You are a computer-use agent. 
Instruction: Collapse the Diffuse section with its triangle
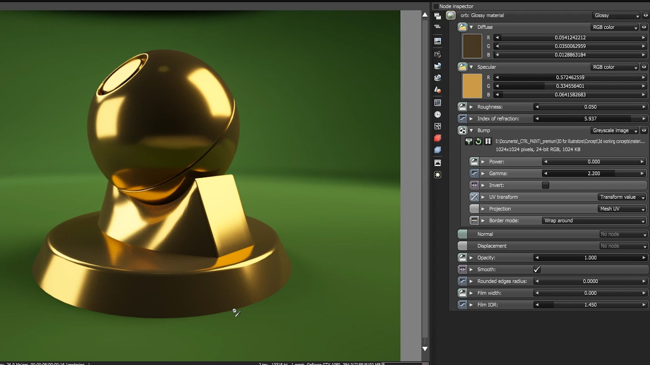(x=471, y=27)
